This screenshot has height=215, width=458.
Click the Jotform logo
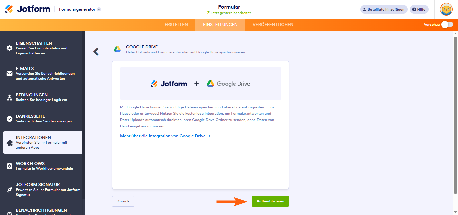27,9
